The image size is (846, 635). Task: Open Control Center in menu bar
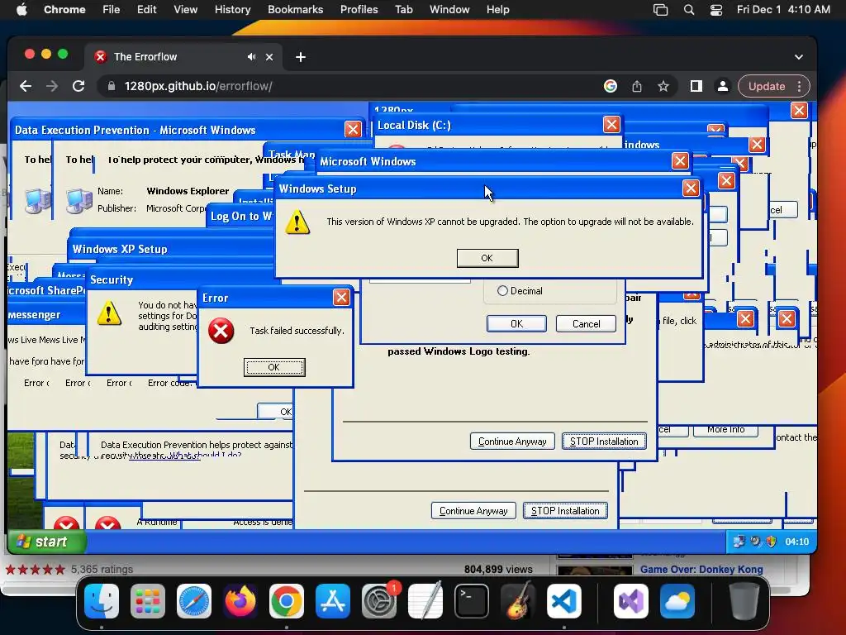tap(716, 9)
